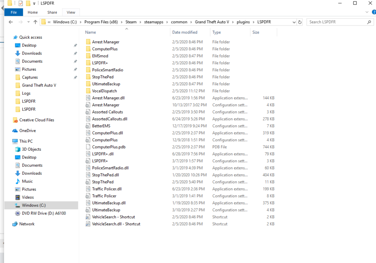This screenshot has height=263, width=376.
Task: Open Quick Access Toolbar customize dropdown
Action: click(x=34, y=3)
